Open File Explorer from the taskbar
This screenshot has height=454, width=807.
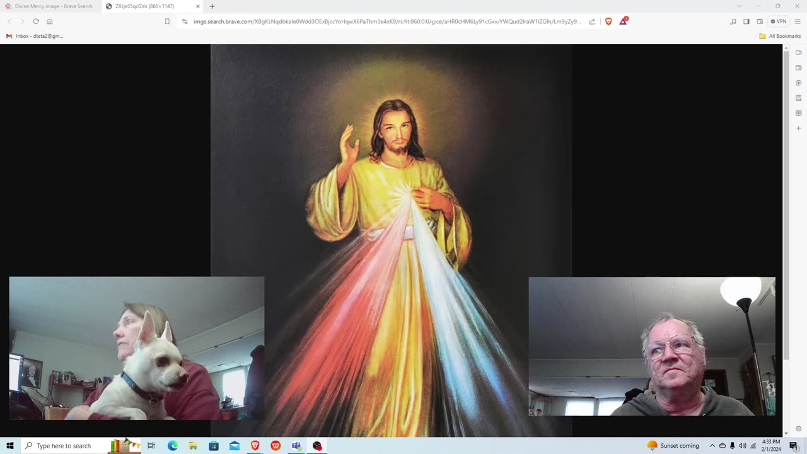point(193,446)
